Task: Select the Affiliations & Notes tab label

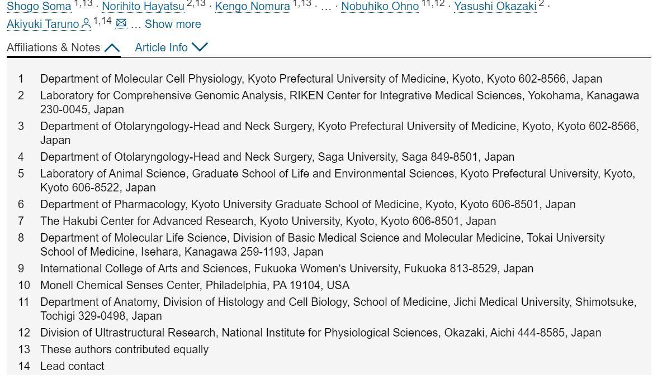Action: [53, 47]
